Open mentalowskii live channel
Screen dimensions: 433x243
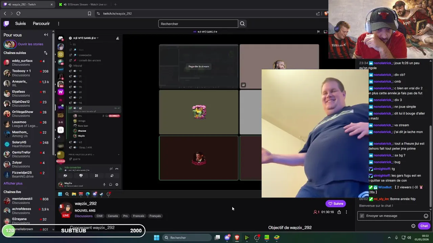pyautogui.click(x=27, y=201)
